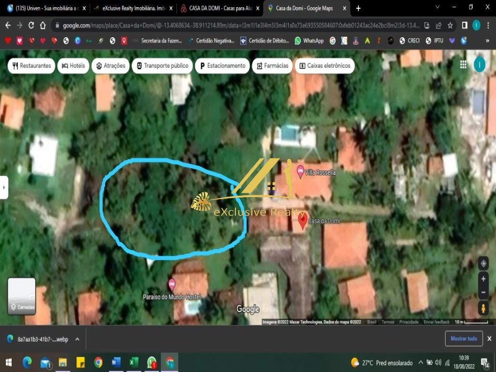This screenshot has width=496, height=372.
Task: Click the Enviar feedback link
Action: tap(436, 322)
